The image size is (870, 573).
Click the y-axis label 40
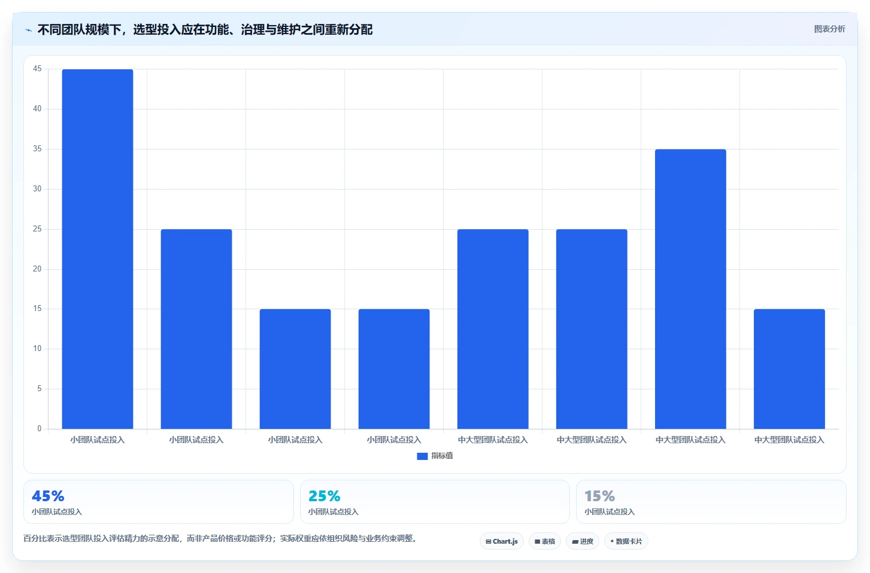click(x=37, y=109)
